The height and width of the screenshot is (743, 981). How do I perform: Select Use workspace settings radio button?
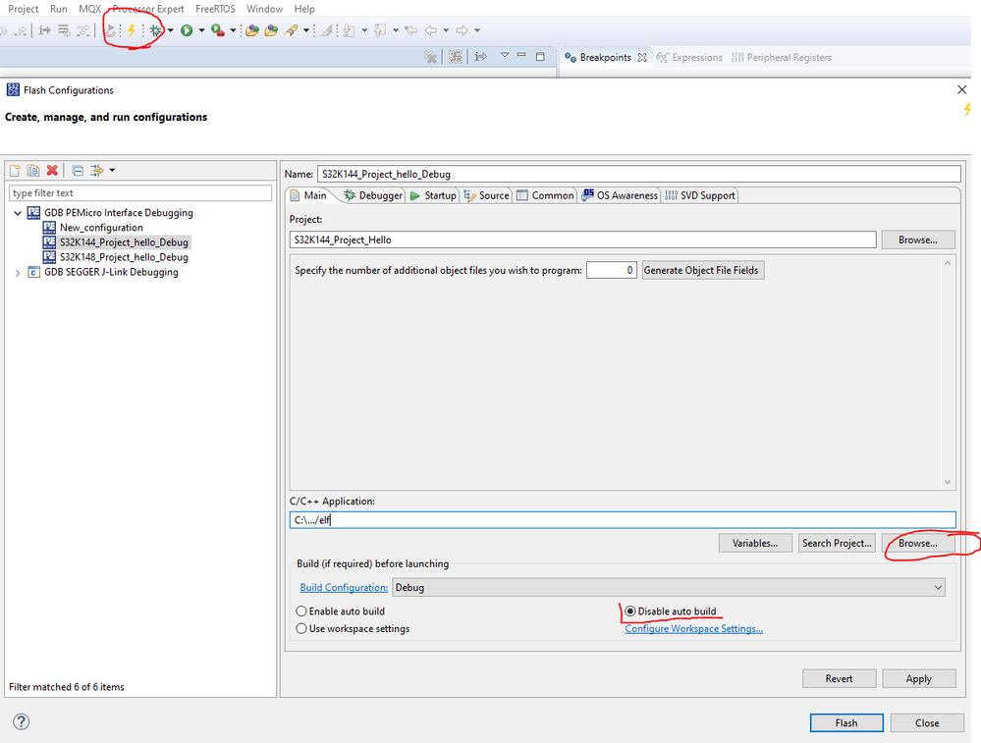point(301,628)
